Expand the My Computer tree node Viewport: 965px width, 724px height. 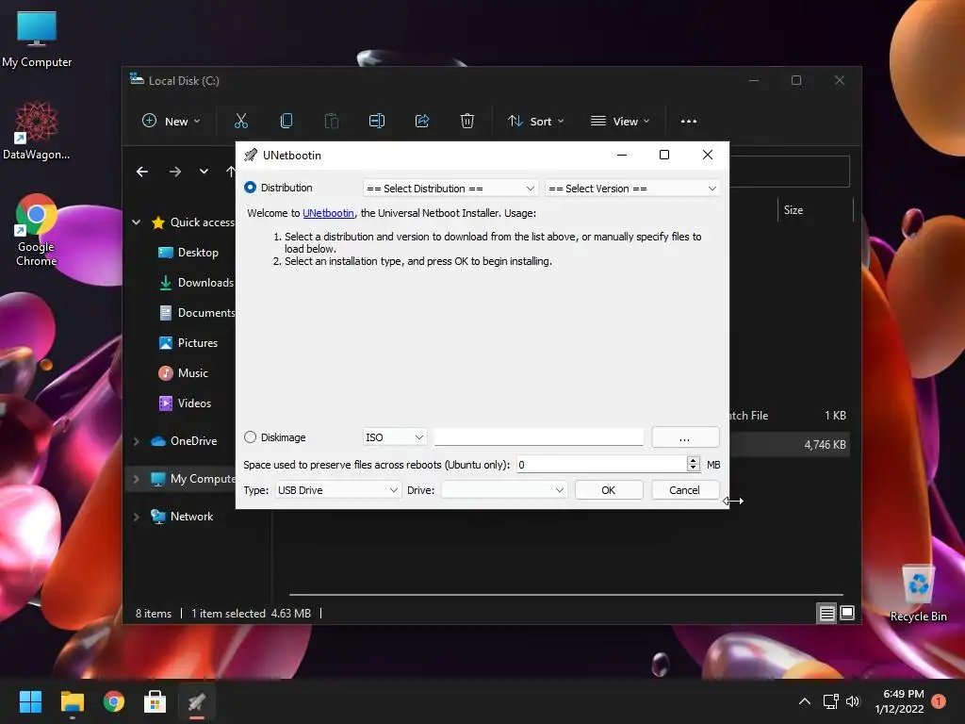(x=136, y=478)
